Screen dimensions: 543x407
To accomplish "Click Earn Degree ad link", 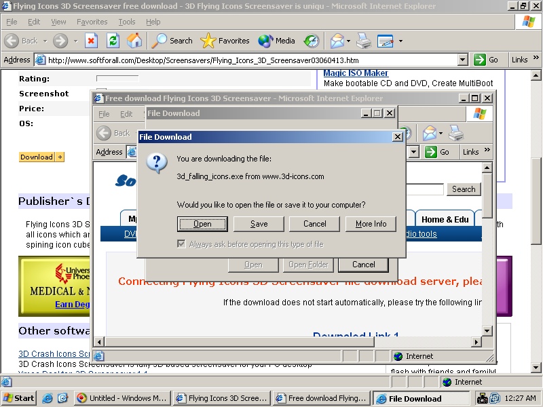I will click(x=73, y=304).
